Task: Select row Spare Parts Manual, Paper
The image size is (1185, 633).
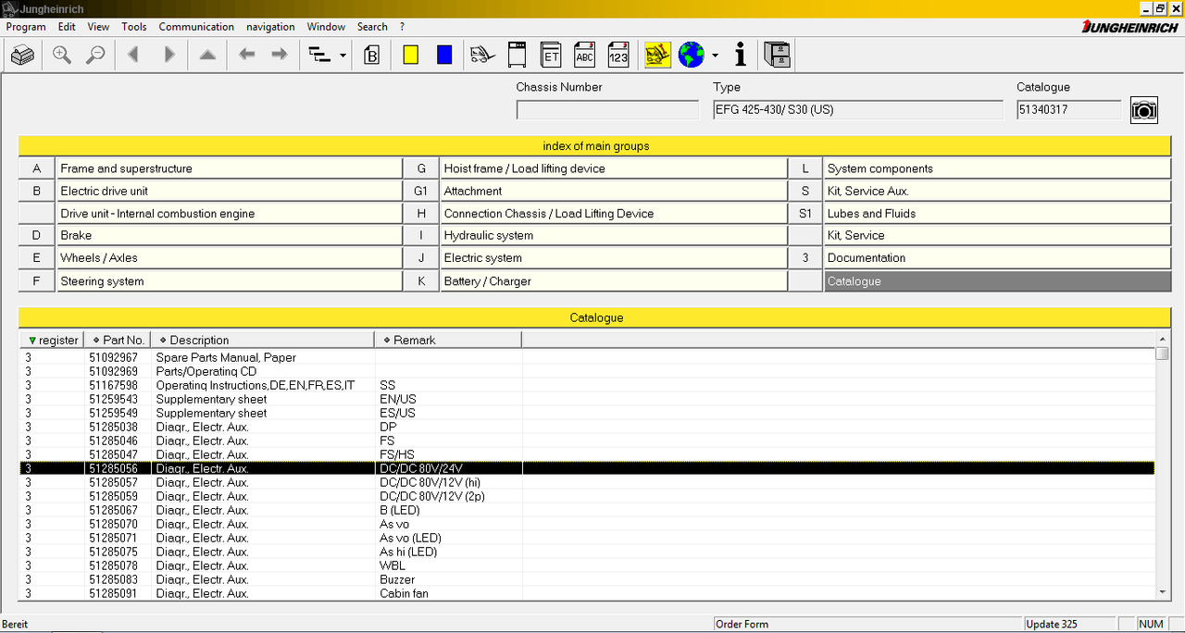Action: (x=587, y=357)
